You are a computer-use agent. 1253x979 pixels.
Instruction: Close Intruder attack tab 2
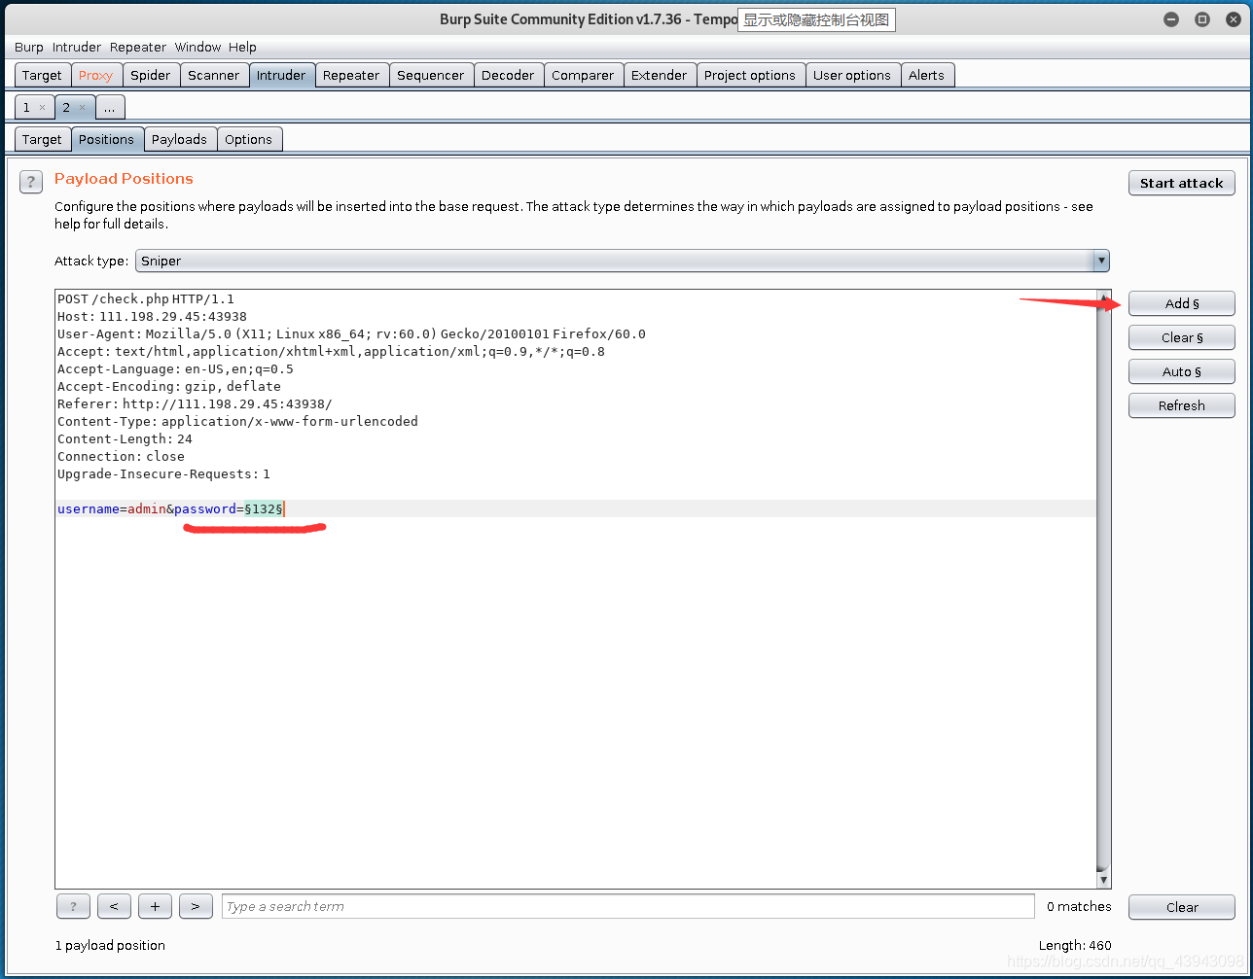point(82,108)
